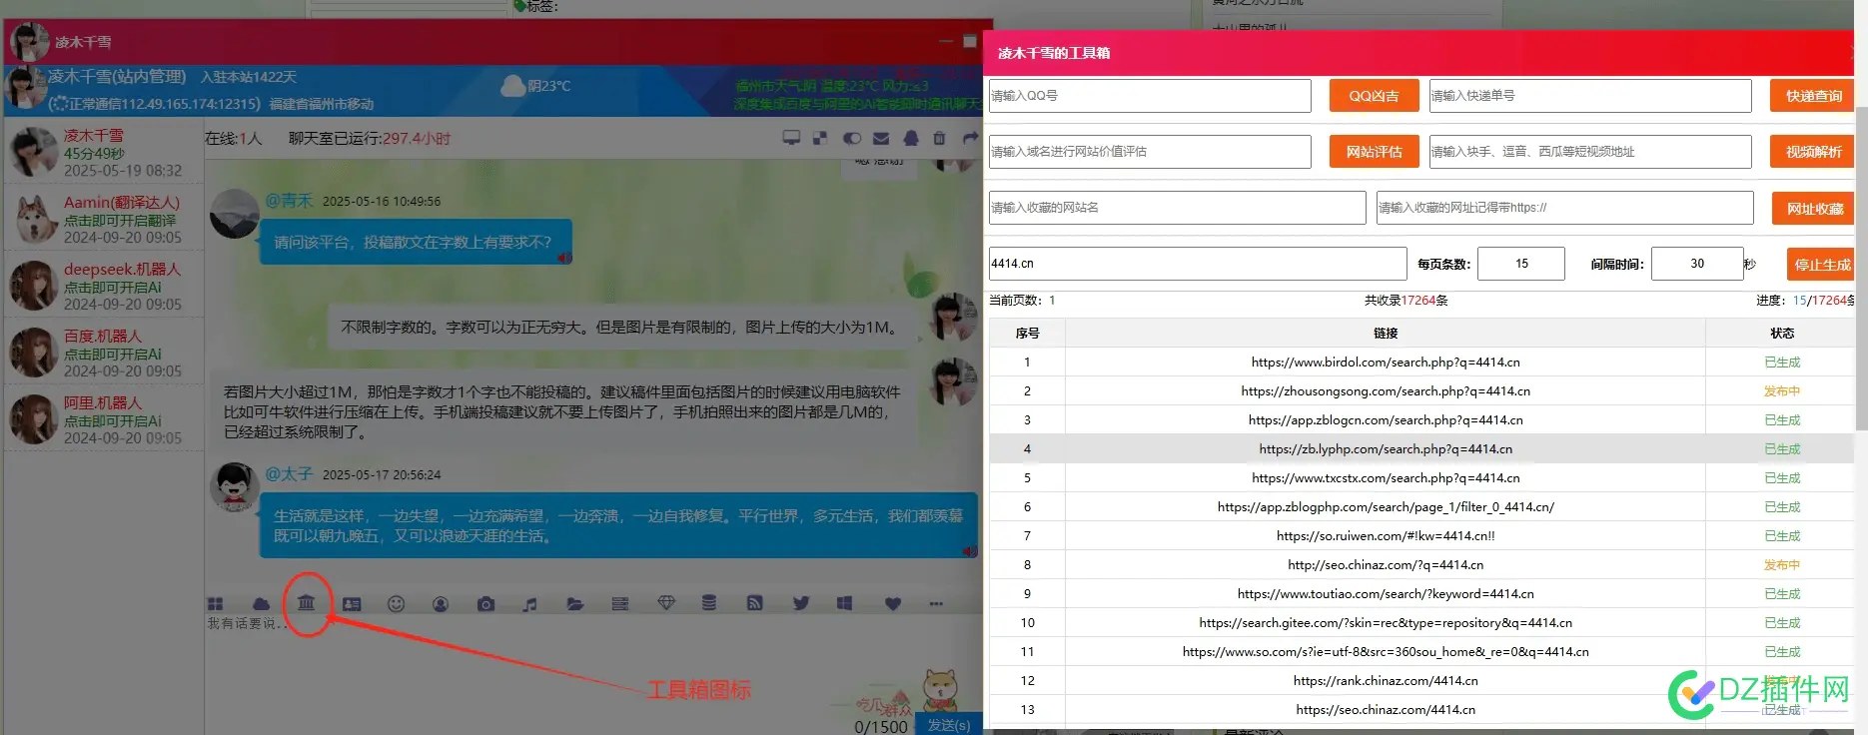Select 阿里.机器人 contact
Image resolution: width=1868 pixels, height=735 pixels.
104,419
